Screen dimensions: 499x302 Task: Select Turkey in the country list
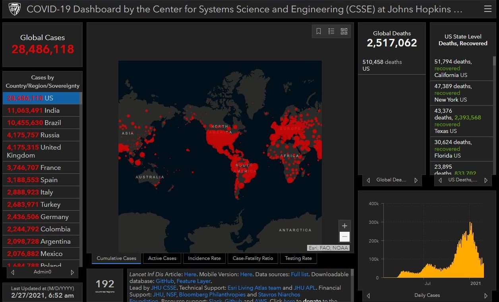(41, 204)
